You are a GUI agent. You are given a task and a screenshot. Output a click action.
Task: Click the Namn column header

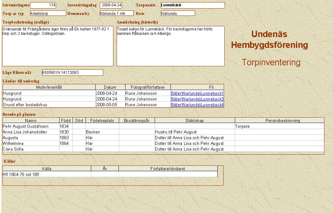click(31, 120)
